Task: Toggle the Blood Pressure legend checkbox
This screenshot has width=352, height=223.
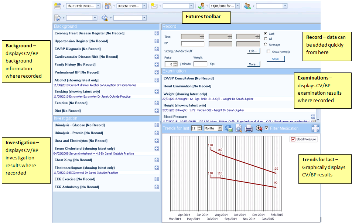Action: click(293, 139)
